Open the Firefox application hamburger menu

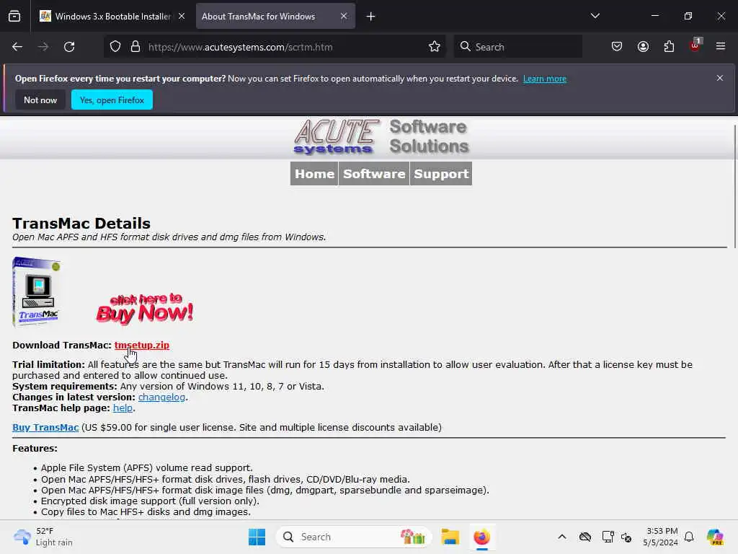(x=721, y=46)
